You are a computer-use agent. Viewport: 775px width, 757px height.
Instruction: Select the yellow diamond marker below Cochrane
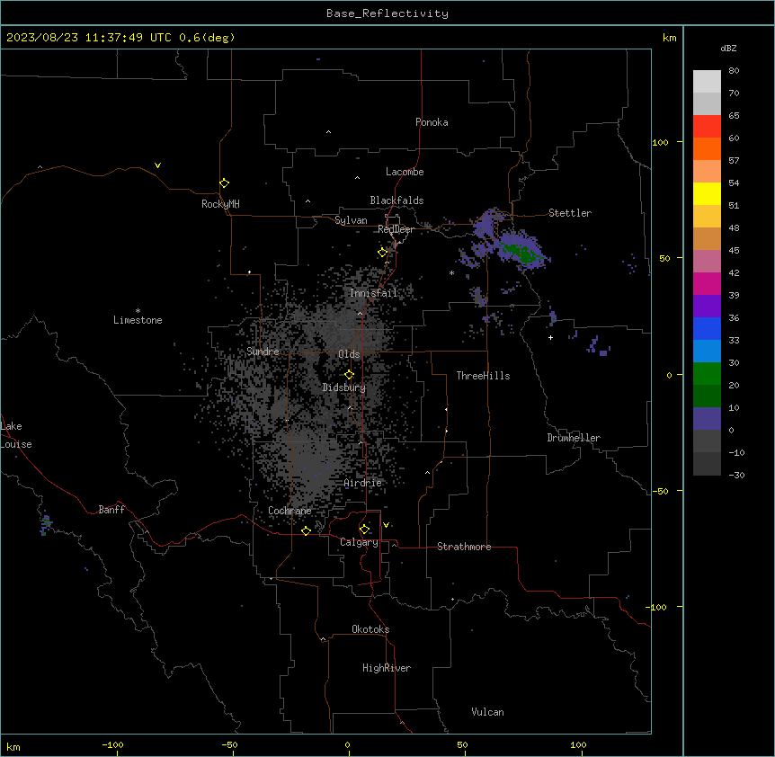(x=306, y=530)
